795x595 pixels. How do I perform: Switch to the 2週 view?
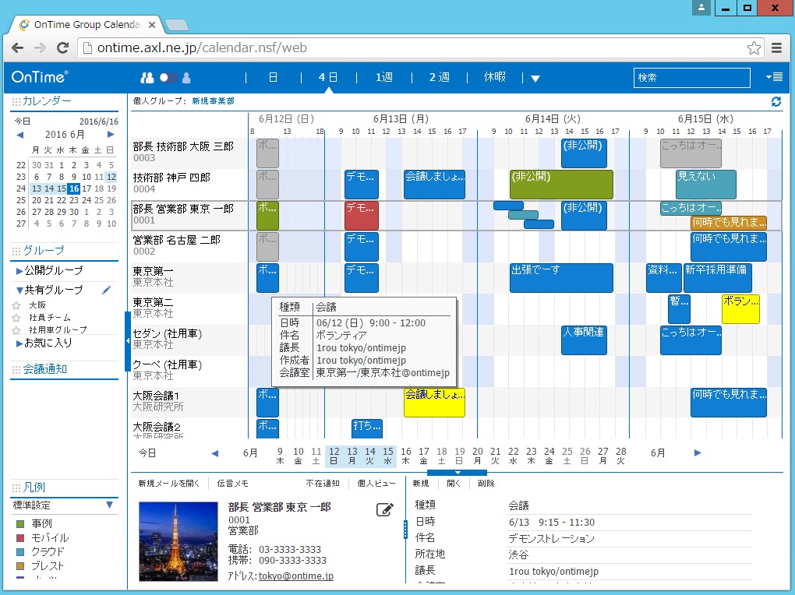tap(439, 77)
